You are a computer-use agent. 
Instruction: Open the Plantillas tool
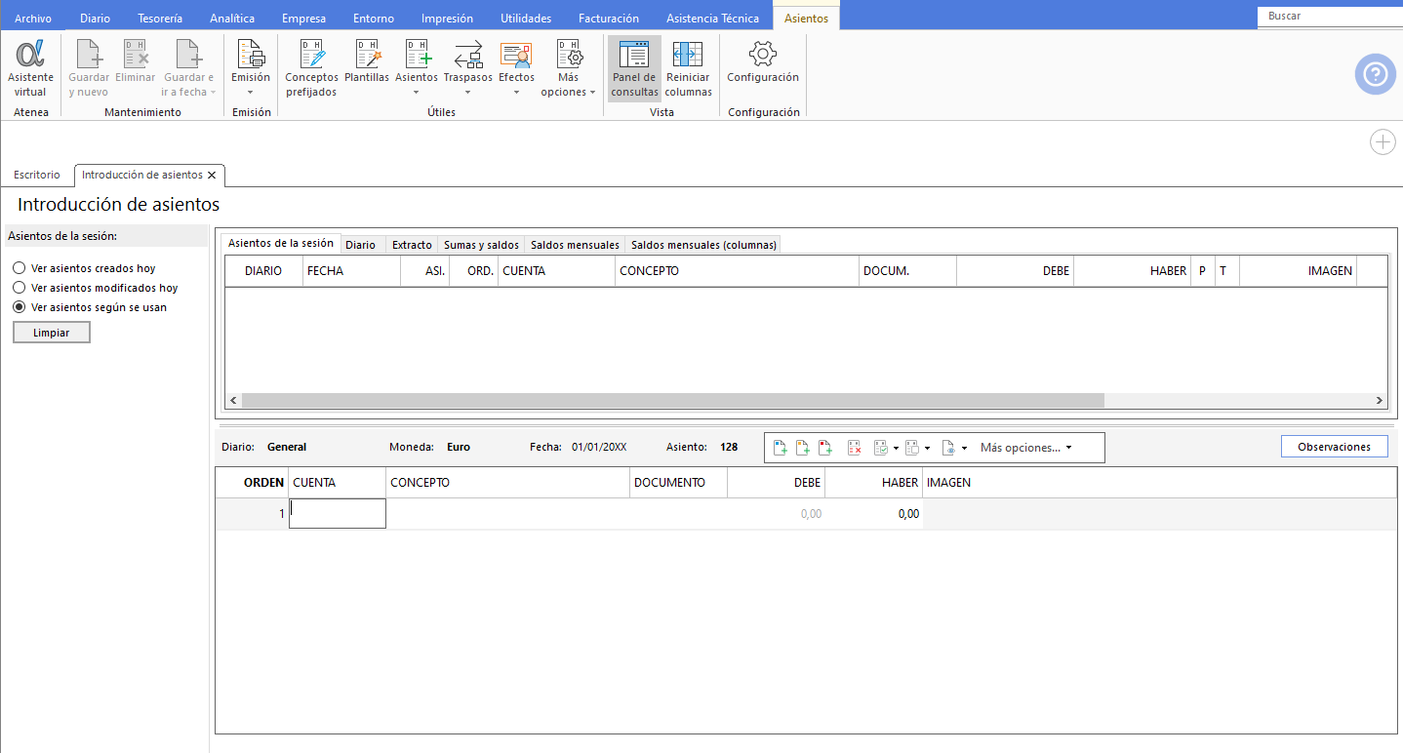367,62
